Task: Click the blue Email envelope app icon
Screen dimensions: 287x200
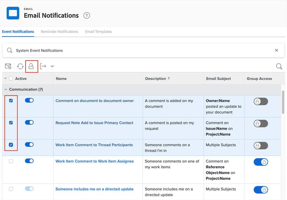Action: [x=13, y=13]
